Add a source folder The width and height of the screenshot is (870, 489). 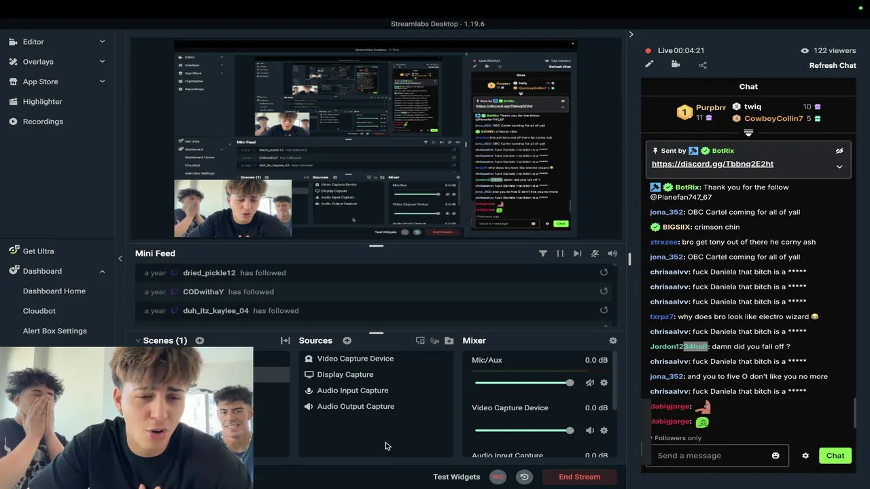[449, 340]
